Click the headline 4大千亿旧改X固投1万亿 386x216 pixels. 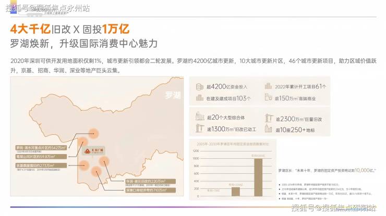point(70,28)
